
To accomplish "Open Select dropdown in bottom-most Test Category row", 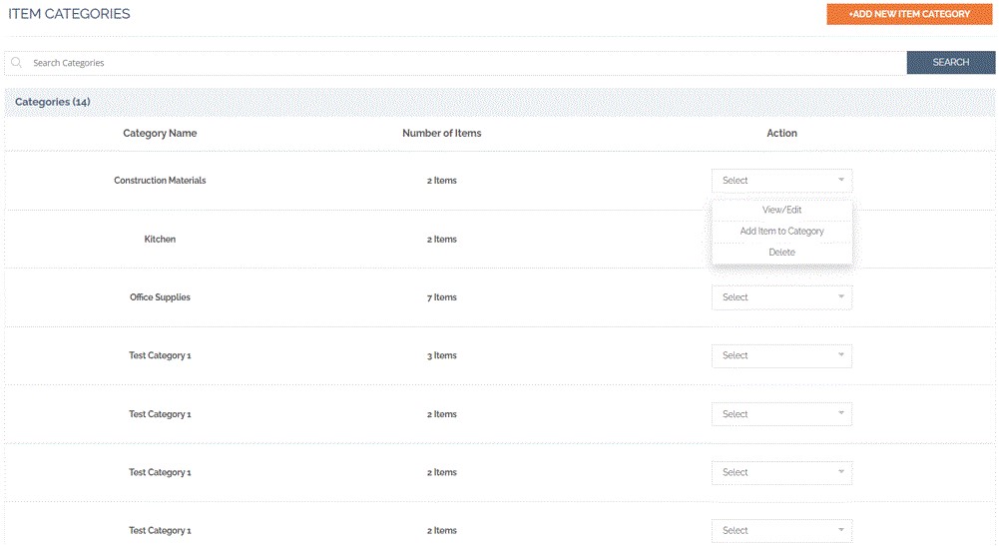I will click(x=781, y=531).
